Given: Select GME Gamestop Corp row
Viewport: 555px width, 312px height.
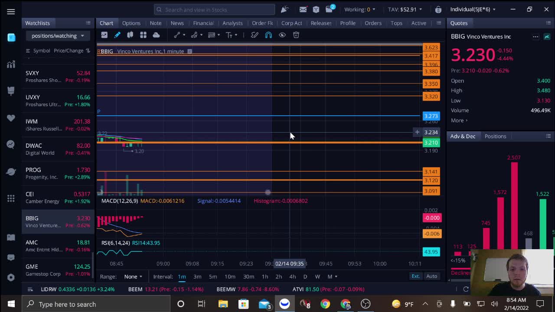Looking at the screenshot, I should tap(58, 270).
